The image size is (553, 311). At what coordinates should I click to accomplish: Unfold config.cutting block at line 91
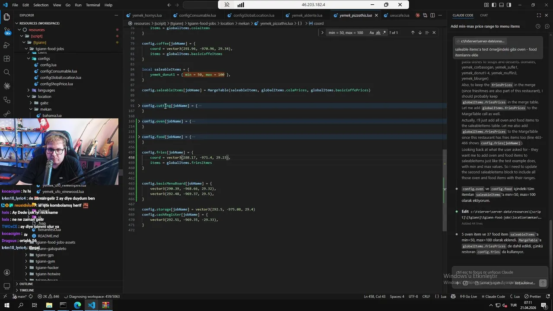[x=139, y=106]
